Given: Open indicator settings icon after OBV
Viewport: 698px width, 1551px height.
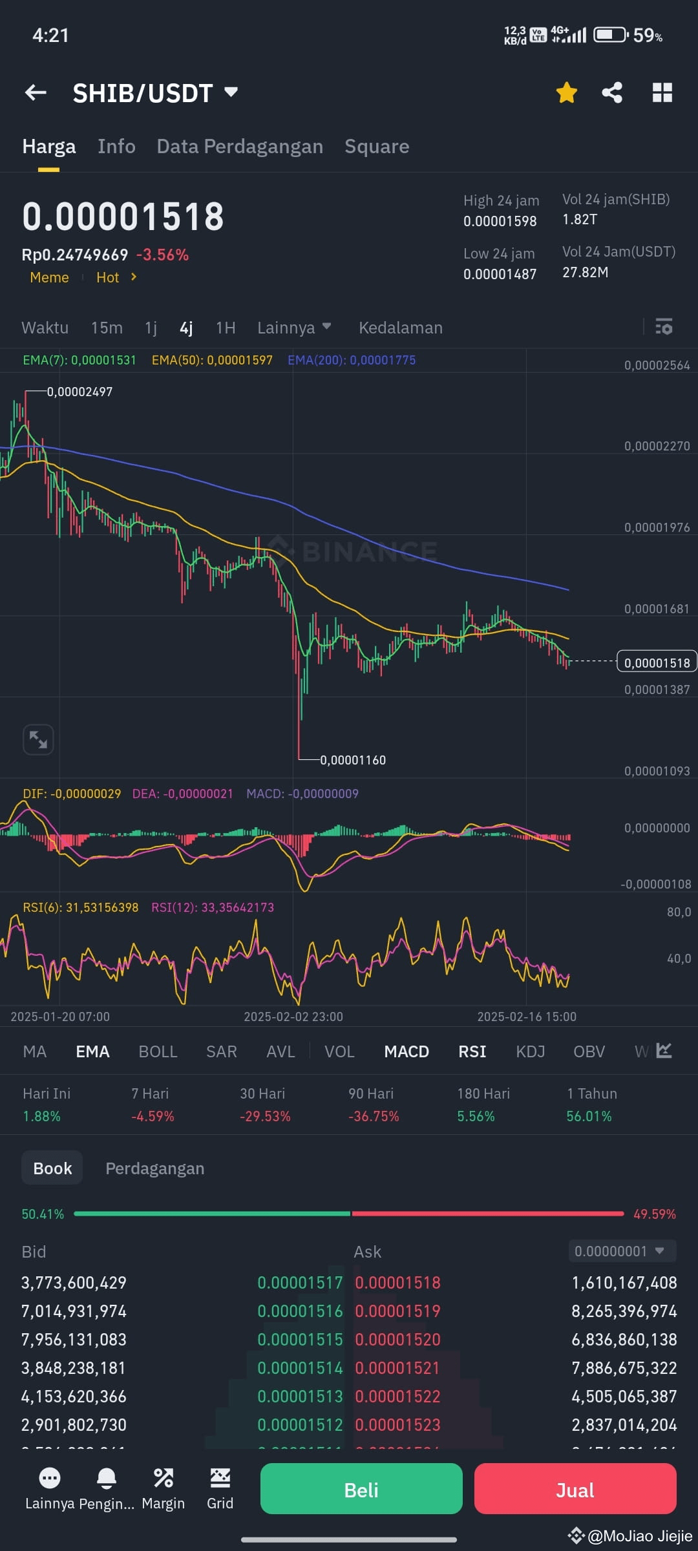Looking at the screenshot, I should click(x=664, y=1051).
